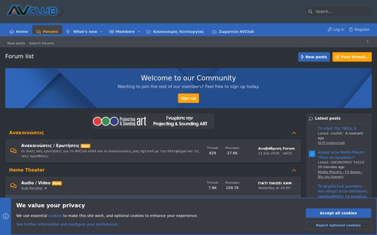Screen dimensions: 377x235
Task: Click Accept all cookies button
Action: [x=338, y=213]
